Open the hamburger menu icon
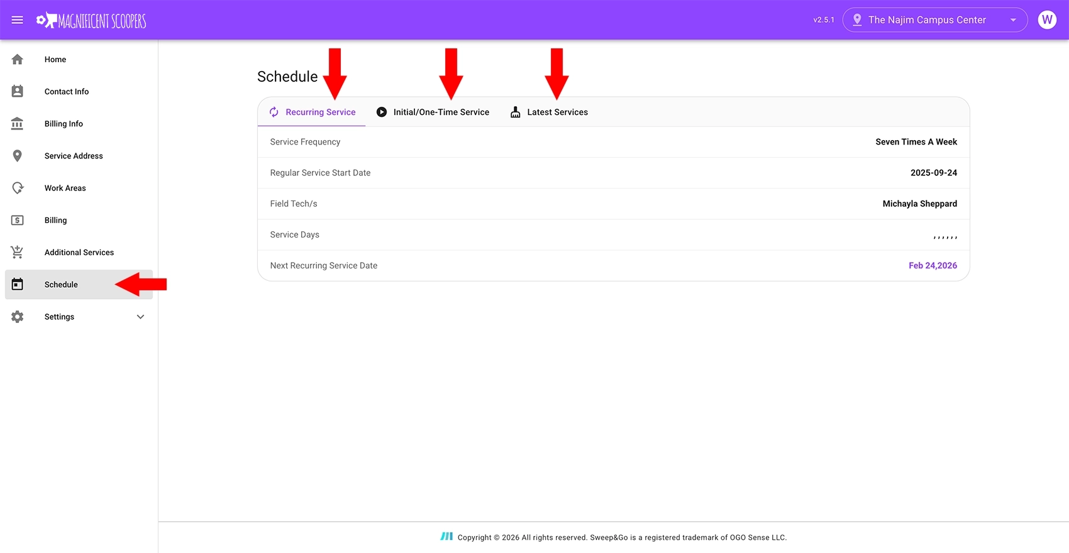Image resolution: width=1069 pixels, height=553 pixels. [18, 20]
